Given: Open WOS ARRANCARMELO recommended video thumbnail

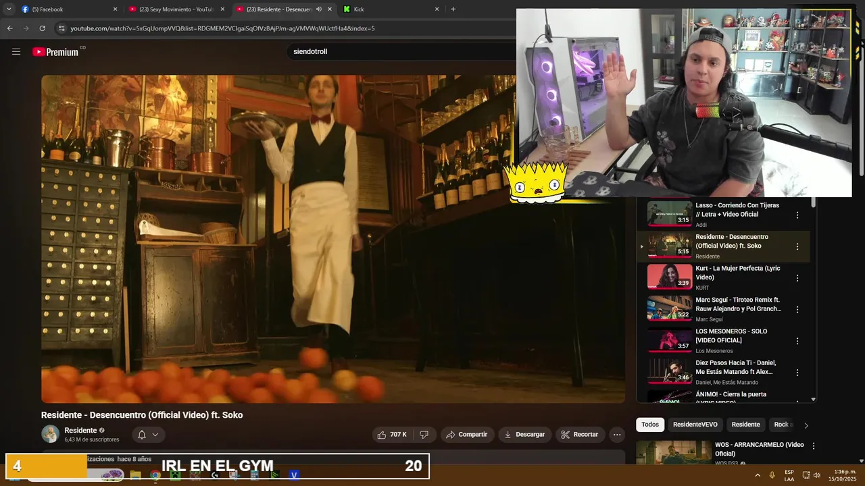Looking at the screenshot, I should pyautogui.click(x=674, y=452).
